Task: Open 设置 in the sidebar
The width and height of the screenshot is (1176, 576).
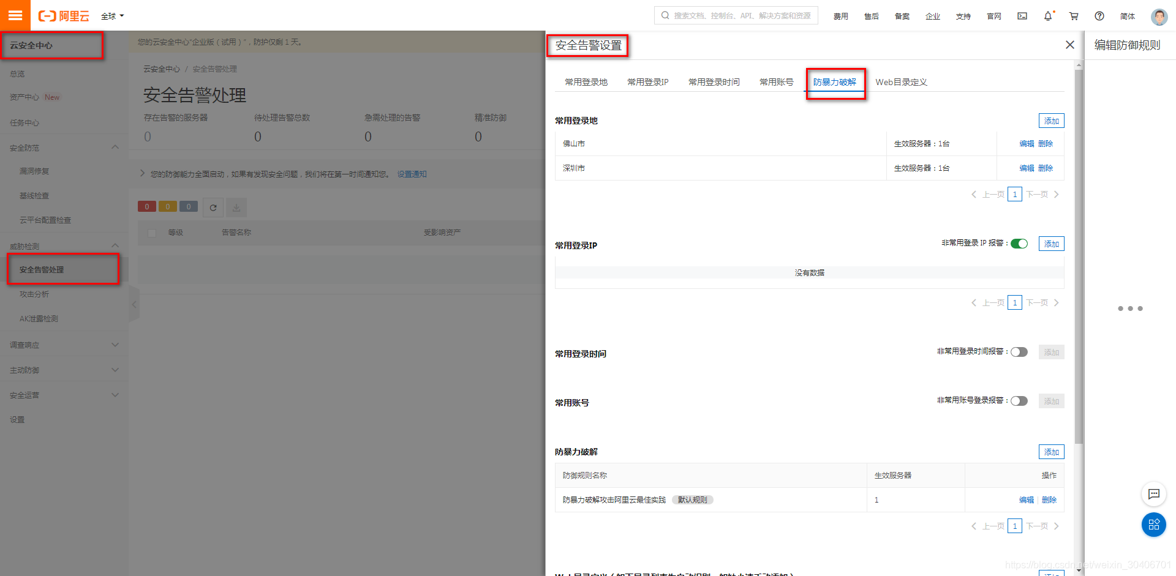Action: (17, 420)
